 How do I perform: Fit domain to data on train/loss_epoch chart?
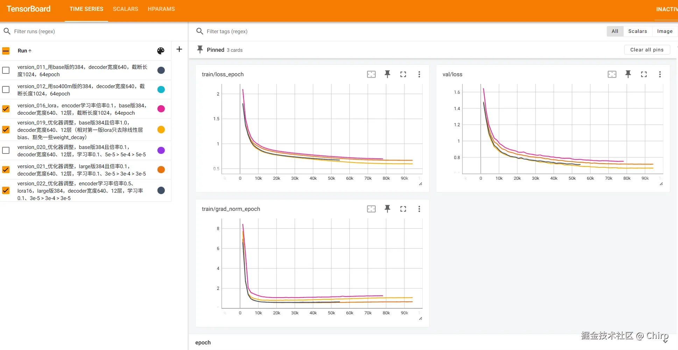pos(371,74)
